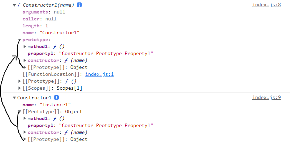Click the "Constructor1" name string value

(60, 33)
